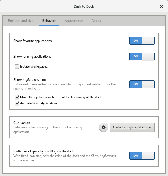Turn off Show favorite applications switch
168x176 pixels.
(142, 41)
